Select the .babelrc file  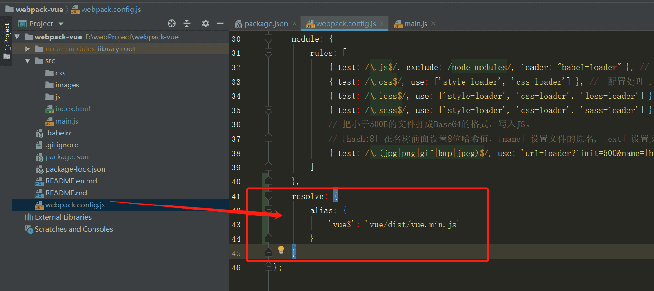(54, 133)
